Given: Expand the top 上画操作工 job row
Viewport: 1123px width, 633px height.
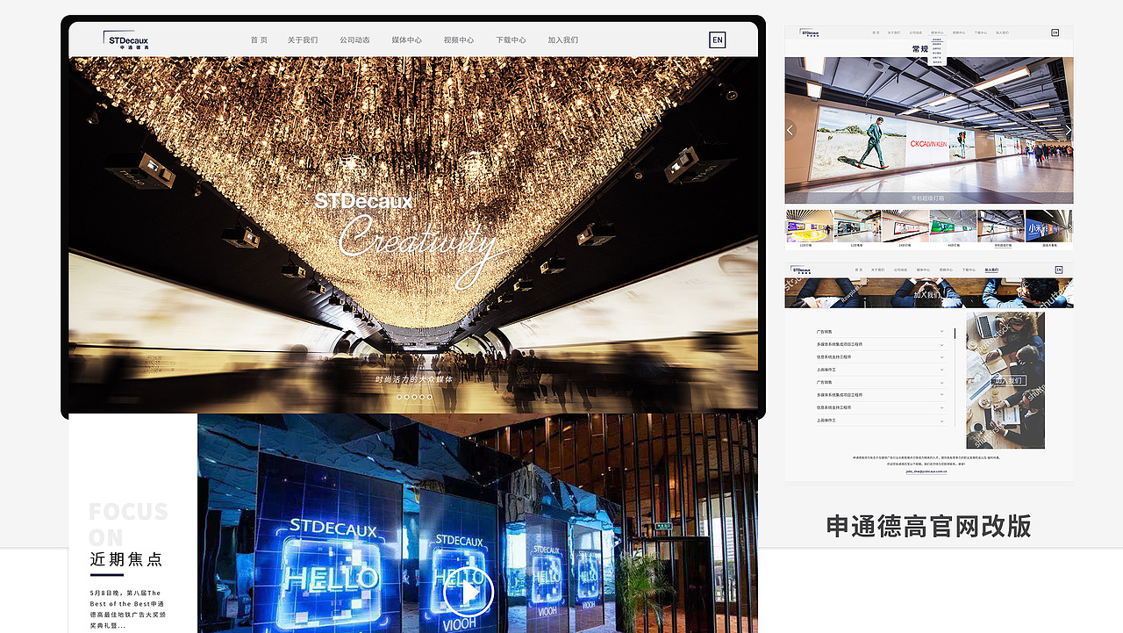Looking at the screenshot, I should [881, 370].
